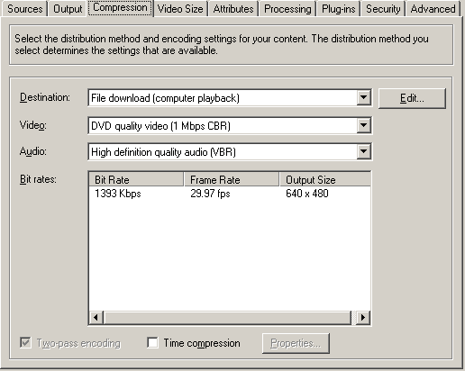The image size is (465, 371).
Task: Toggle the Two-pass encoding checkbox
Action: coord(25,342)
